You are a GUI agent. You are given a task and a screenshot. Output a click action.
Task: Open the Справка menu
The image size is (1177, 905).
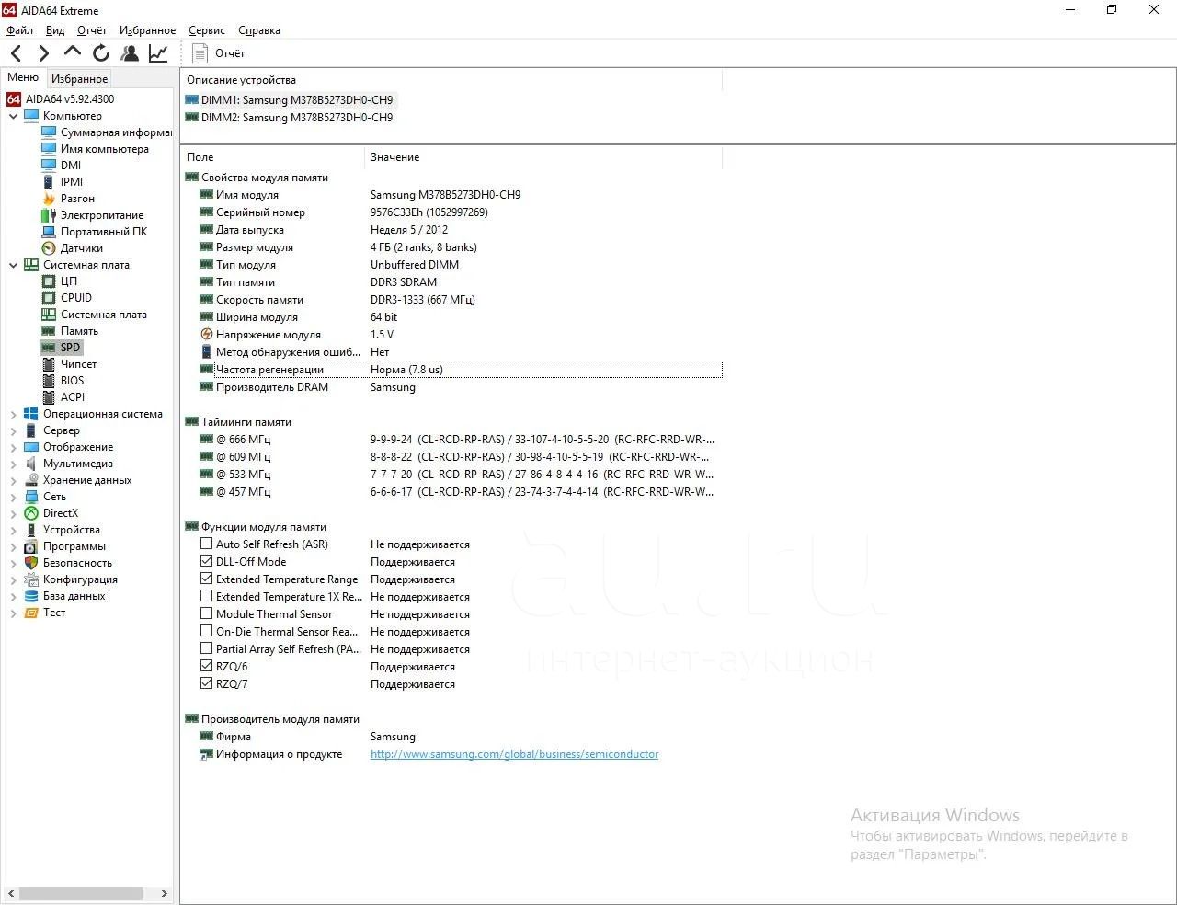259,30
